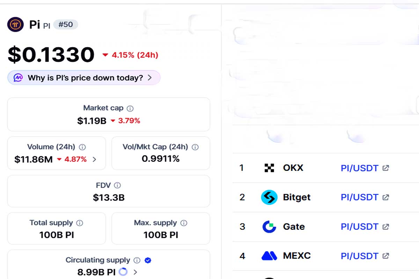Open MEXC PI/USDT pair link
The image size is (419, 279).
pos(359,256)
